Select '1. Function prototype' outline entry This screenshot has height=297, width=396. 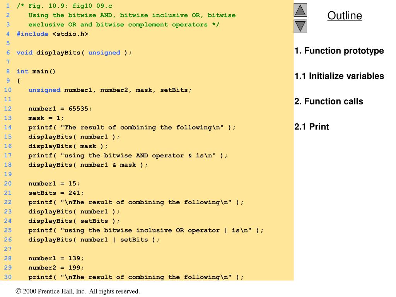[339, 51]
